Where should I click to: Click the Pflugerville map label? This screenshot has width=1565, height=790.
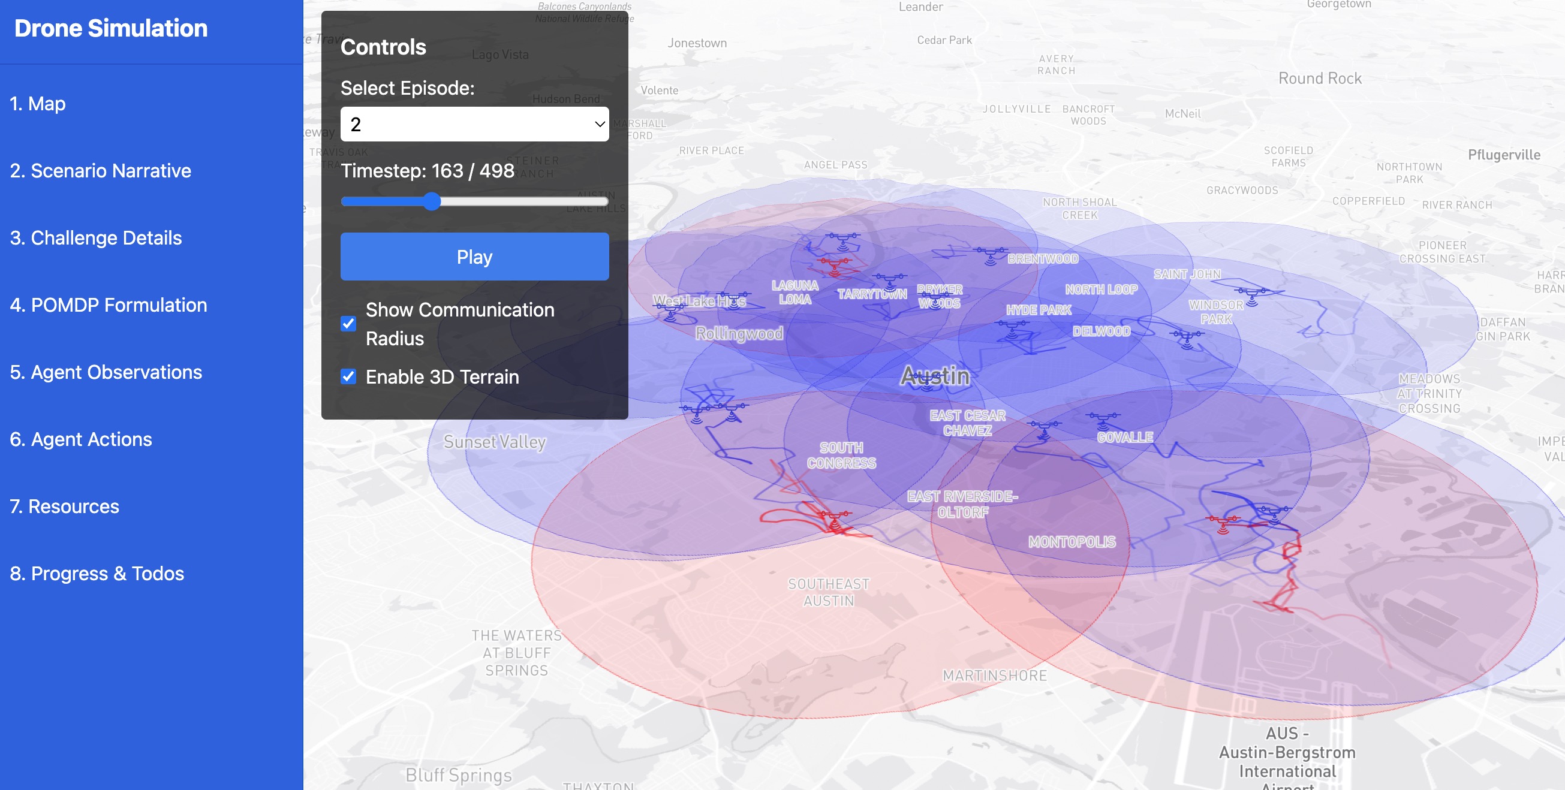(1504, 155)
